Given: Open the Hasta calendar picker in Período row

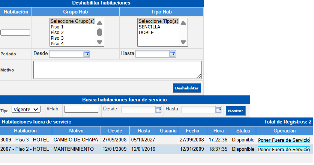Looking at the screenshot, I should click(173, 54).
